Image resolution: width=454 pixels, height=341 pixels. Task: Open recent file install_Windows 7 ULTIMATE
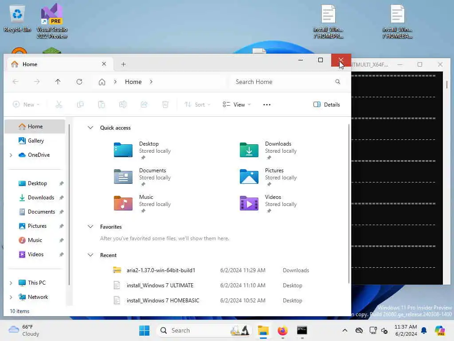click(x=211, y=285)
